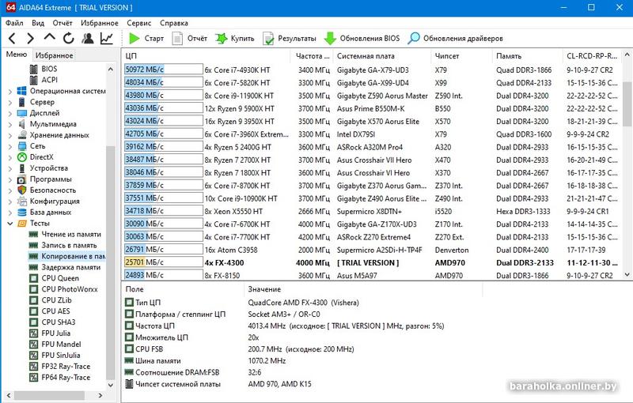Expand the Сервер tree node
This screenshot has width=633, height=403.
(x=10, y=103)
